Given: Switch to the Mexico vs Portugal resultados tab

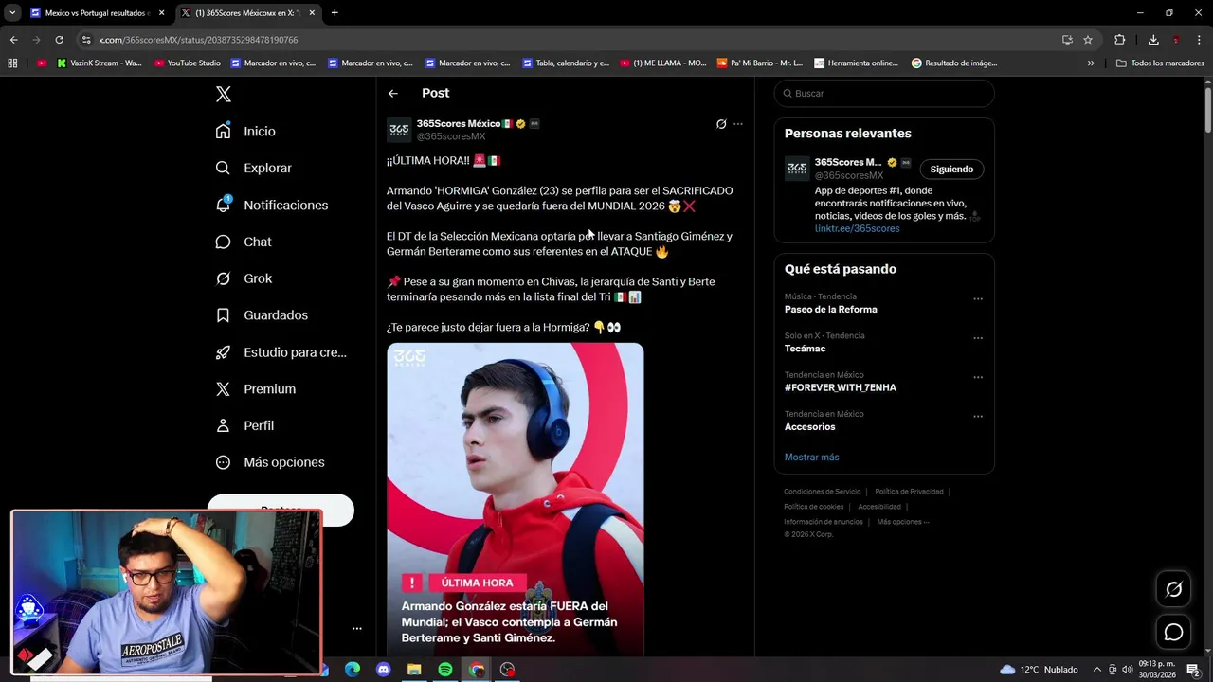Looking at the screenshot, I should click(x=97, y=13).
